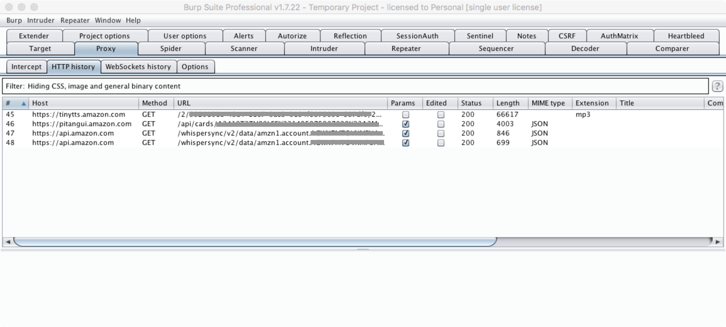
Task: Sort by the MIME type column header
Action: (x=550, y=103)
